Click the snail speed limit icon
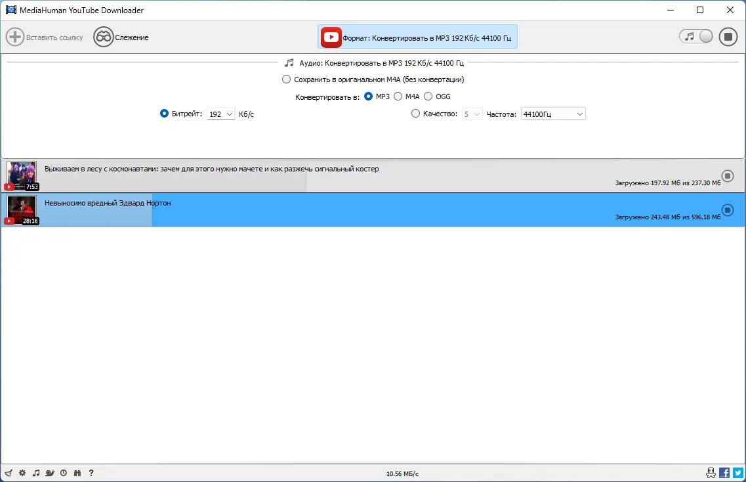 (49, 473)
